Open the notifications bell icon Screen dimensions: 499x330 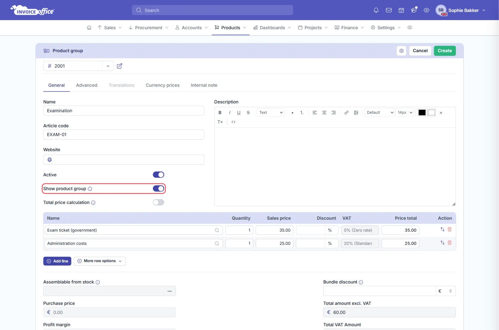tap(376, 10)
